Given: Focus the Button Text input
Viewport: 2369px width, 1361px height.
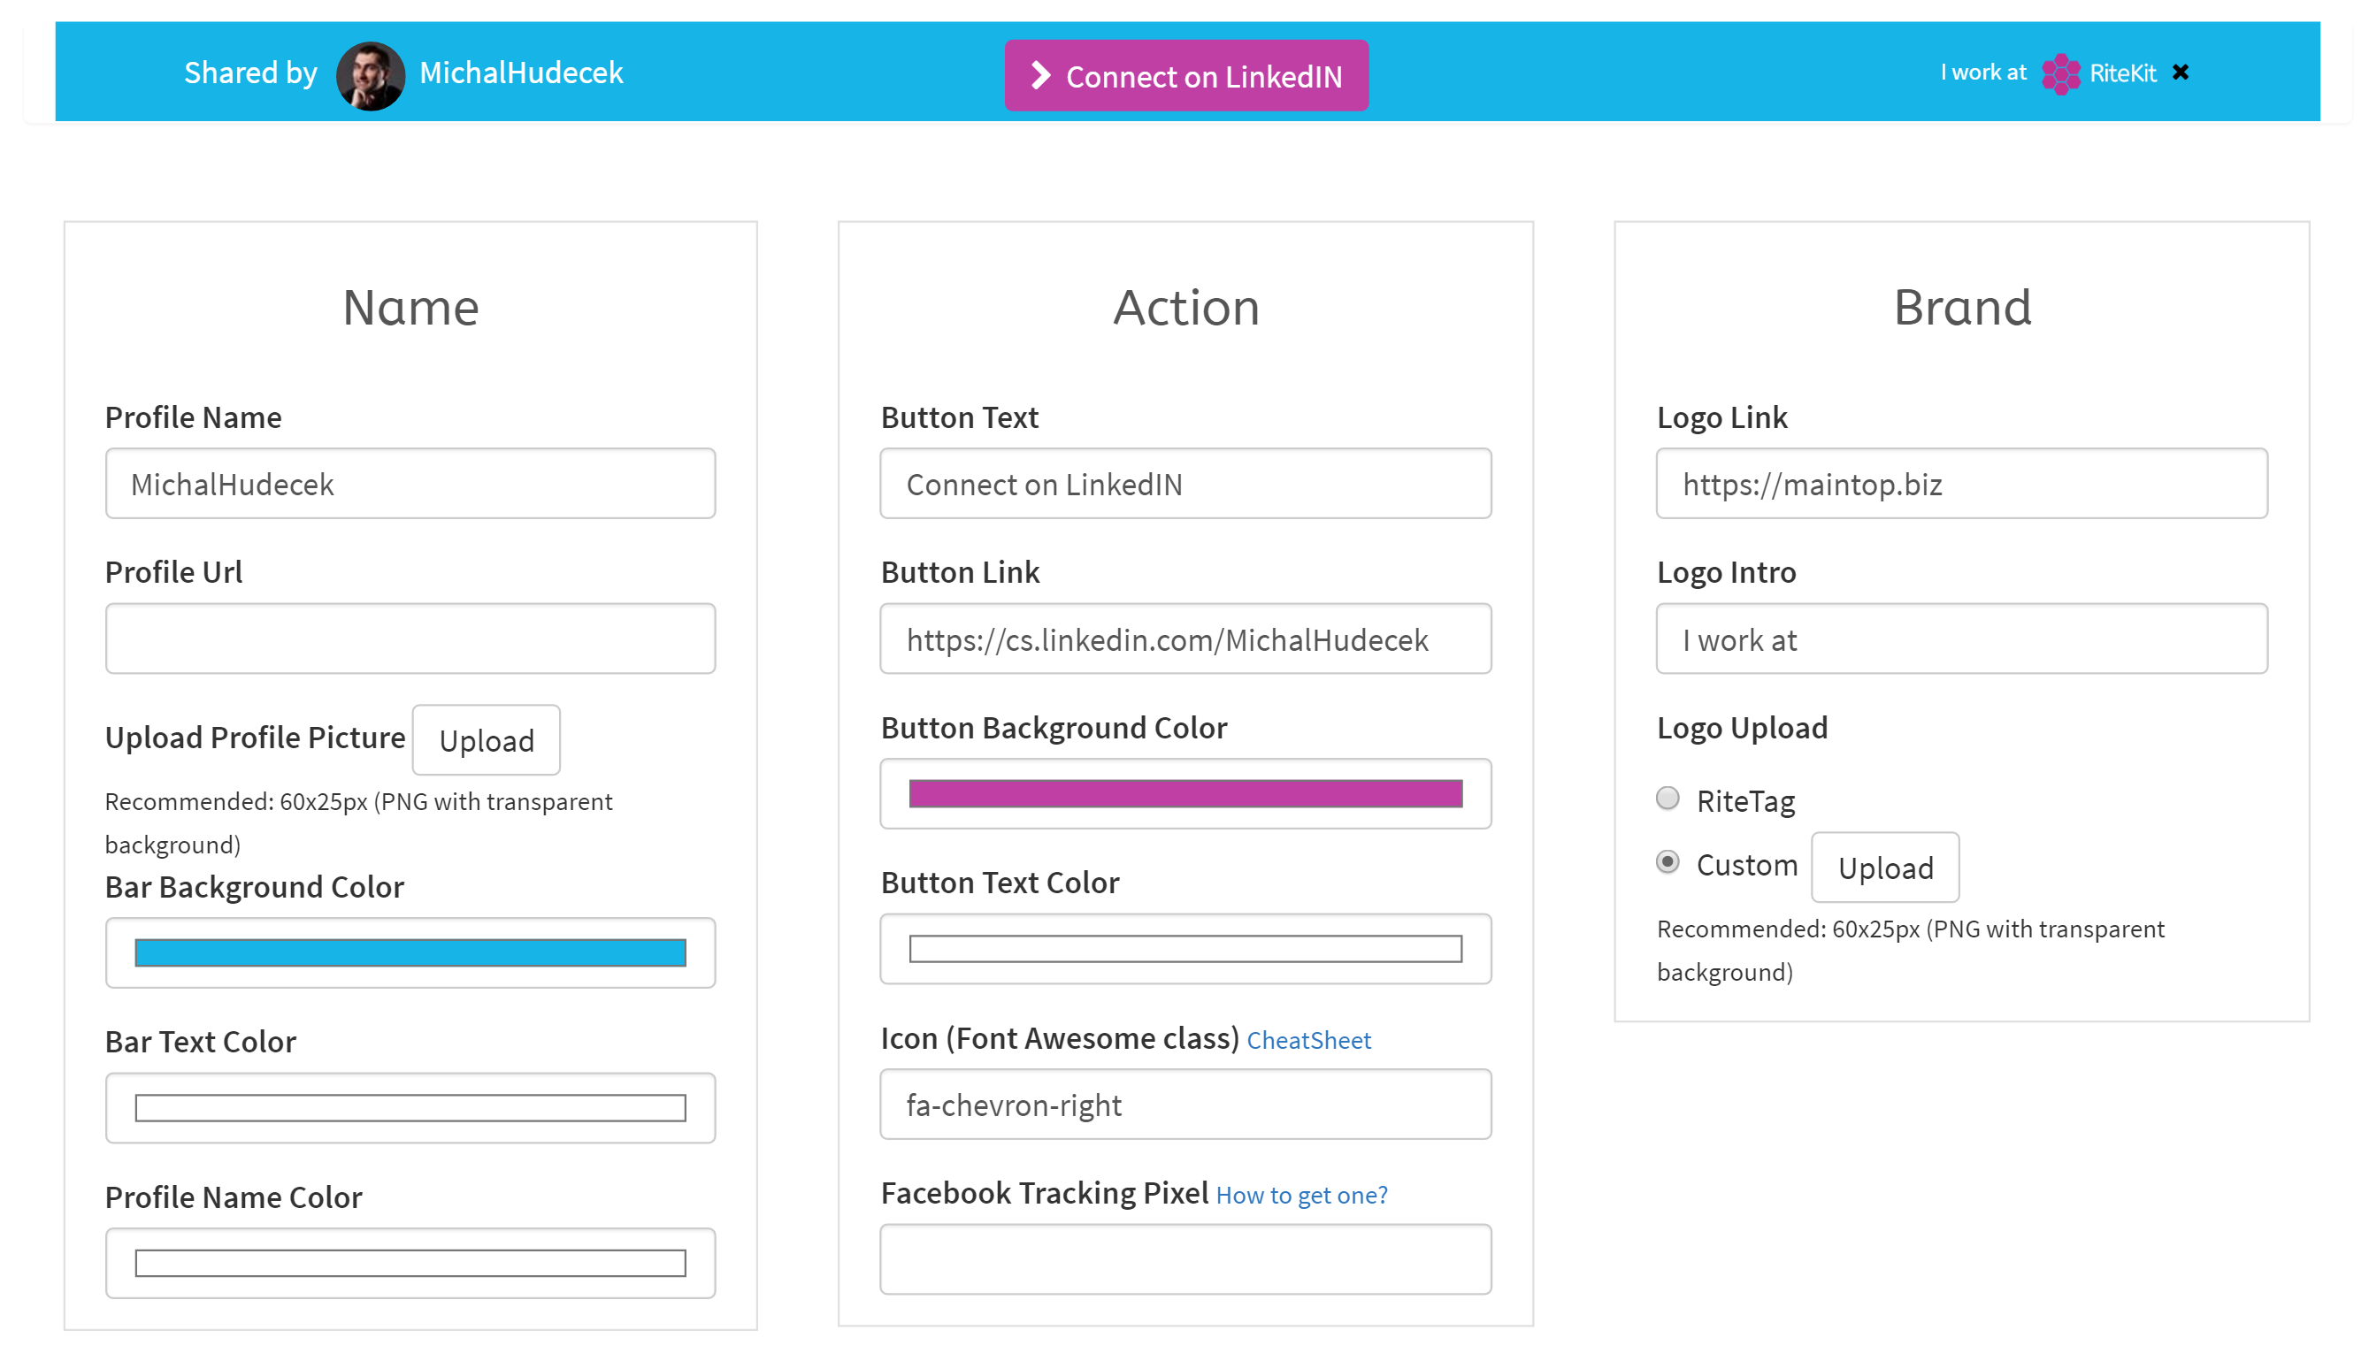Looking at the screenshot, I should [x=1185, y=483].
